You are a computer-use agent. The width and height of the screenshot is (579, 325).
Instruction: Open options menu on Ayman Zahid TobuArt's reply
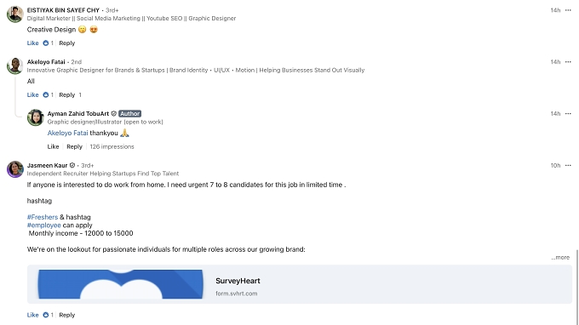(568, 114)
